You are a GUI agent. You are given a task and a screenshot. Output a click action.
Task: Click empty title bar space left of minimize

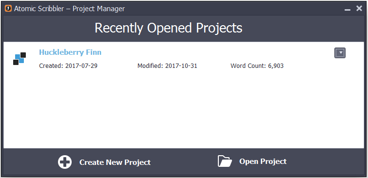235,9
